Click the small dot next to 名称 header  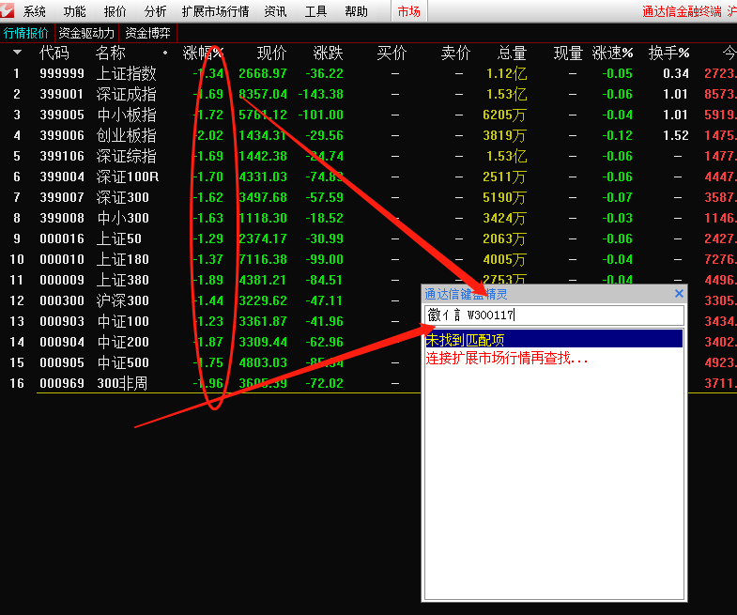point(165,53)
